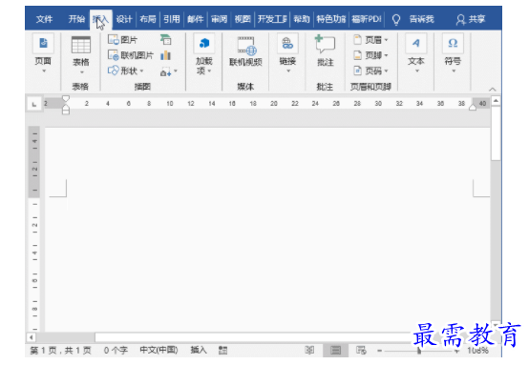
Task: Insert a picture with 图片
Action: (122, 40)
